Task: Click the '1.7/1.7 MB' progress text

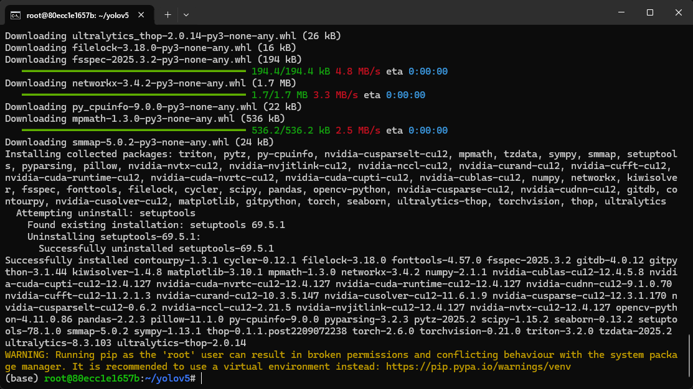Action: 280,95
